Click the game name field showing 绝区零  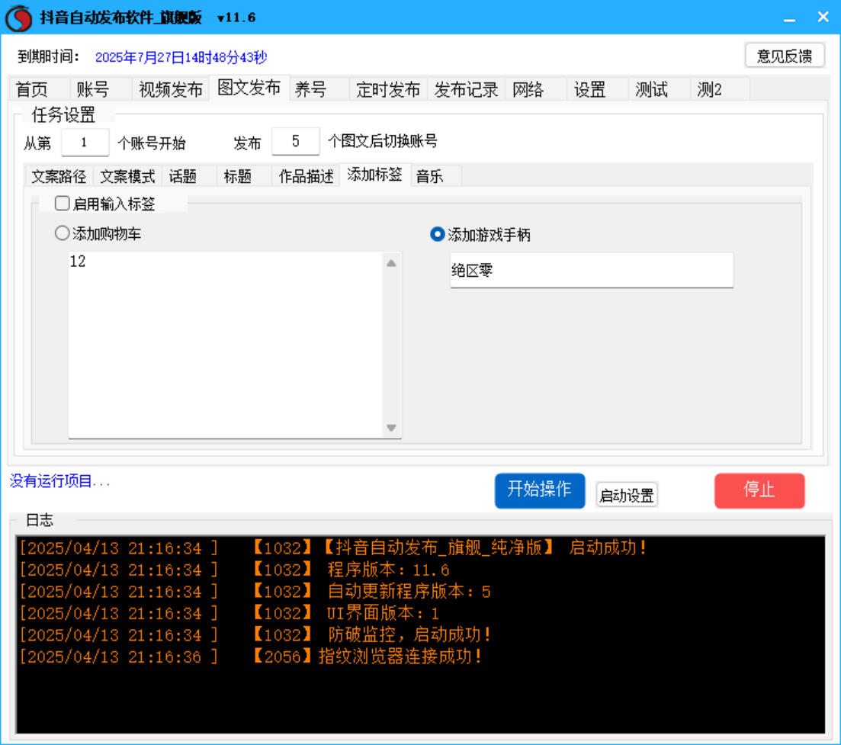click(592, 271)
